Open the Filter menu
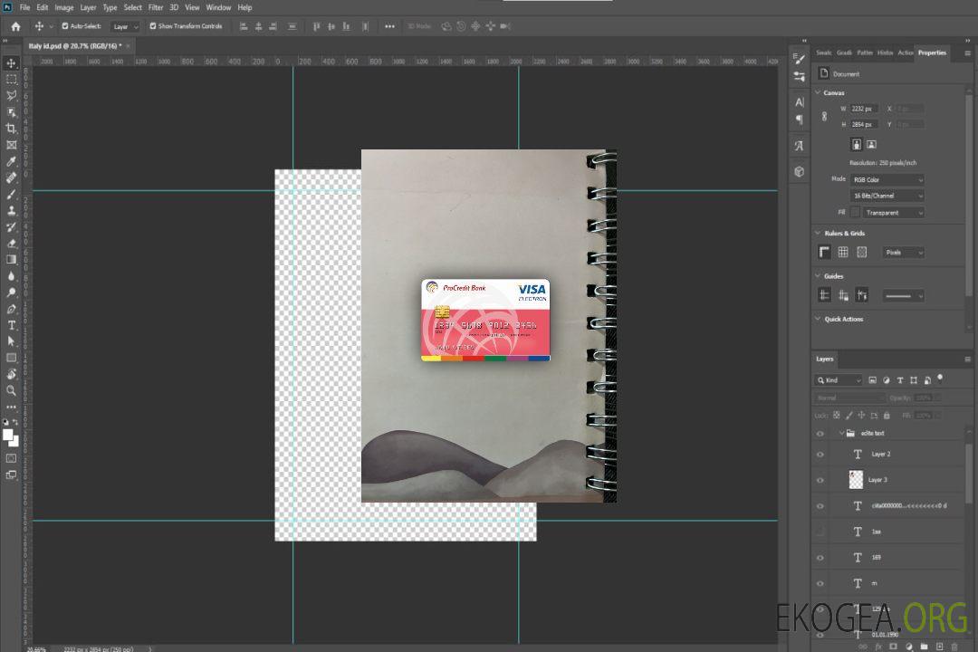The height and width of the screenshot is (652, 978). click(156, 7)
